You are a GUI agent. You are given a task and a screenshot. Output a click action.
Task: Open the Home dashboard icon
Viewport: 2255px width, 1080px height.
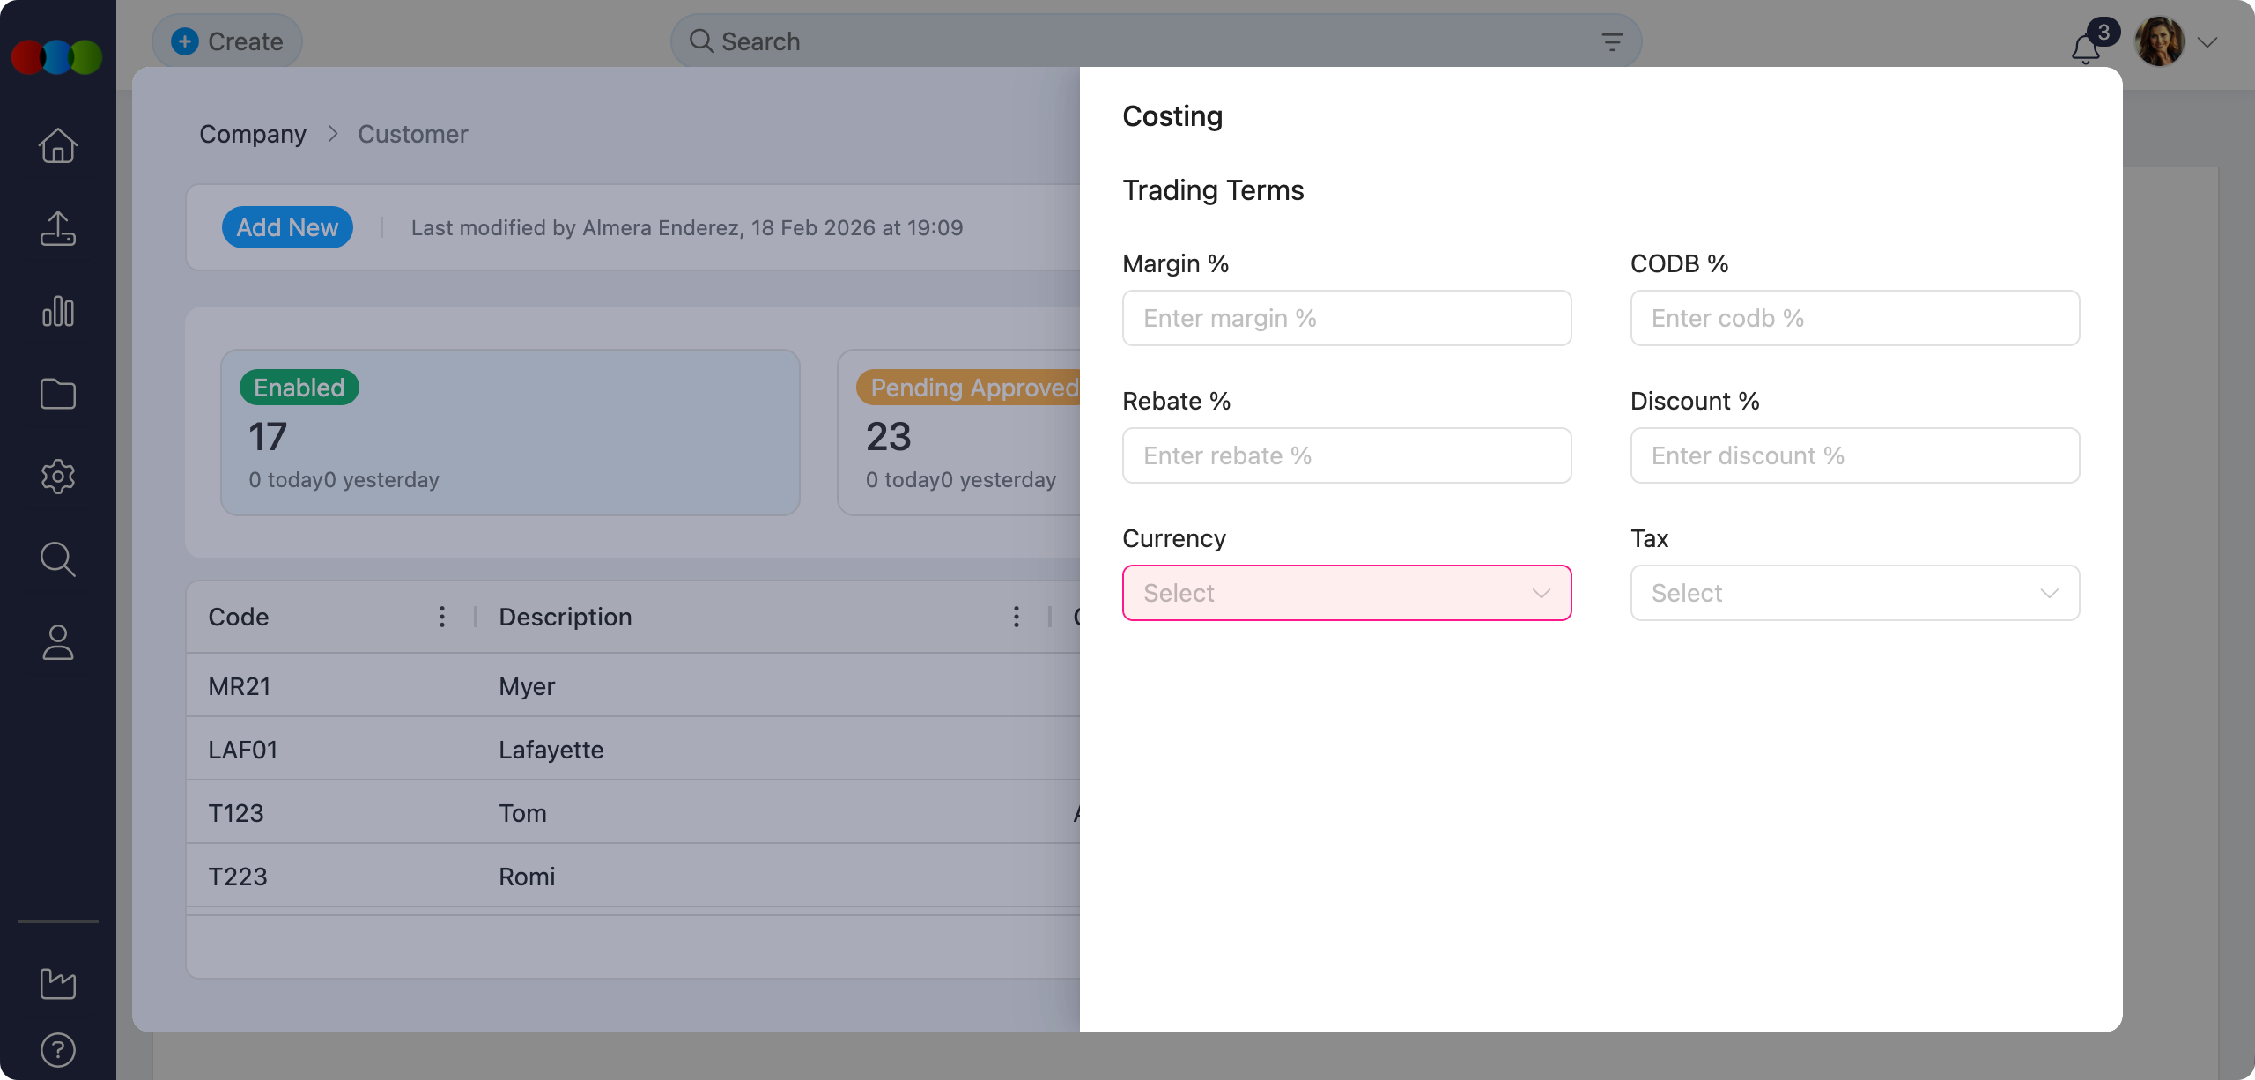coord(57,145)
